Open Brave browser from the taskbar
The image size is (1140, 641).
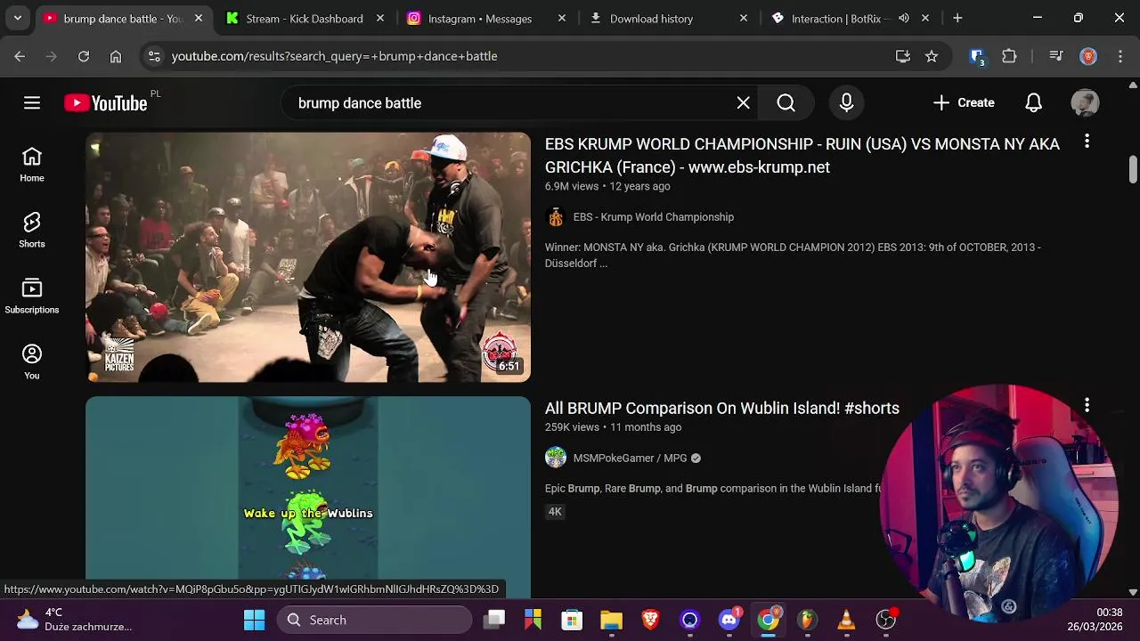(x=650, y=621)
